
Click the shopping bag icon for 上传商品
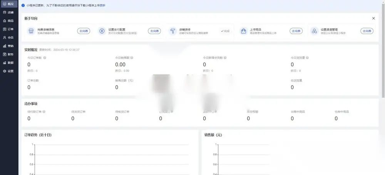tap(244, 31)
